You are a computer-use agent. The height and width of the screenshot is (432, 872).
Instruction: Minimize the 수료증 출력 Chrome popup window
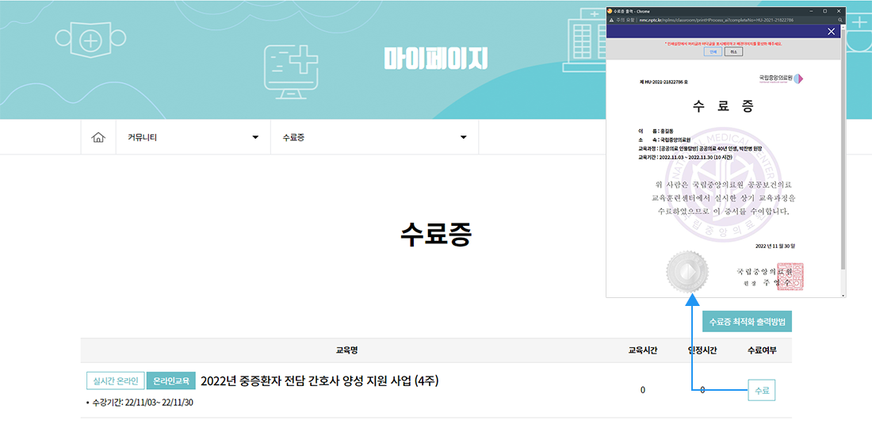click(812, 11)
